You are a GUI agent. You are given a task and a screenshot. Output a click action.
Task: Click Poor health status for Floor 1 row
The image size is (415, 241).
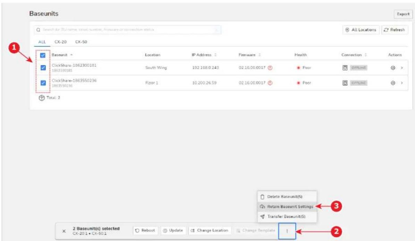tap(304, 83)
